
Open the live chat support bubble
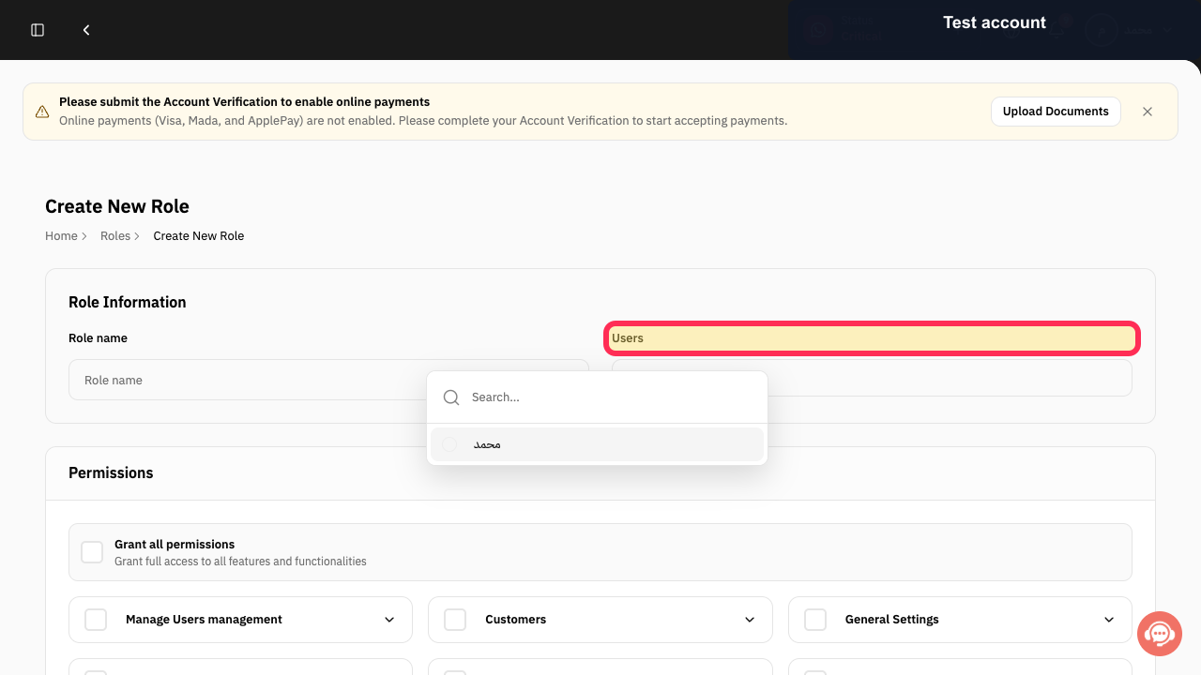coord(1160,635)
